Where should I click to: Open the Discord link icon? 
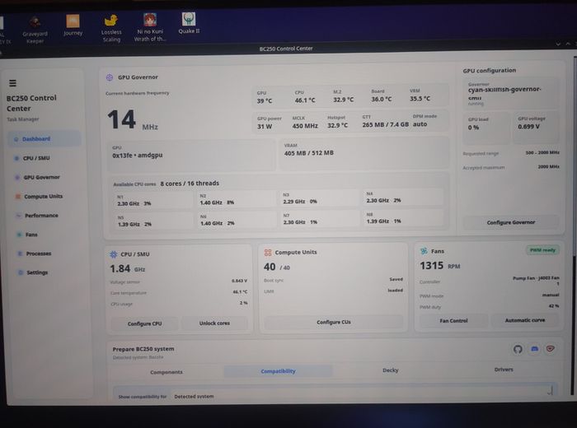tap(535, 349)
